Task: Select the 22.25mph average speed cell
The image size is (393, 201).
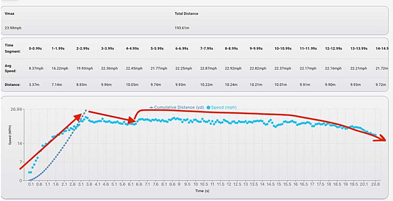Action: [184, 68]
